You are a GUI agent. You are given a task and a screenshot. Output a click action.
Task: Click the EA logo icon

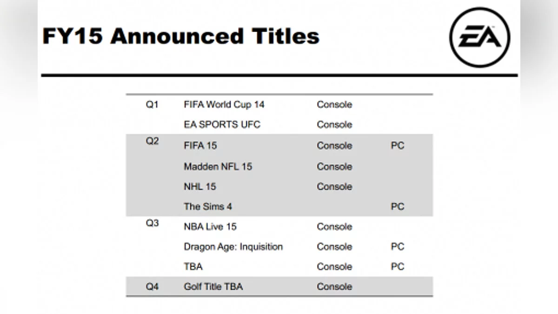pos(480,37)
